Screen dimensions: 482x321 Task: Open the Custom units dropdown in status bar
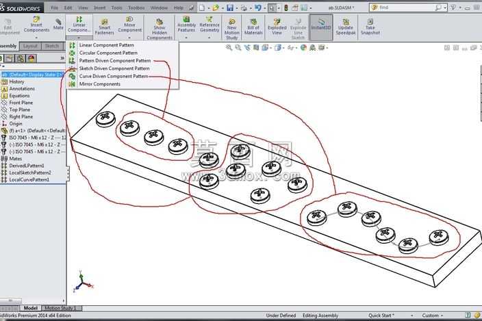click(432, 316)
